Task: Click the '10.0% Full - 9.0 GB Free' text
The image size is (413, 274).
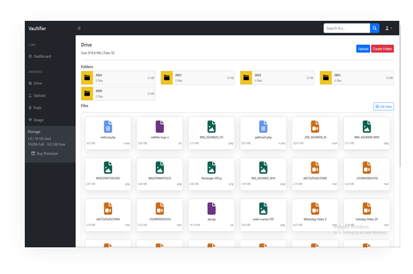Action: pos(46,144)
